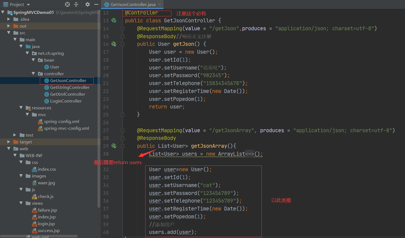Expand the folded diamond operator in ArrayList
This screenshot has width=405, height=238.
point(249,154)
